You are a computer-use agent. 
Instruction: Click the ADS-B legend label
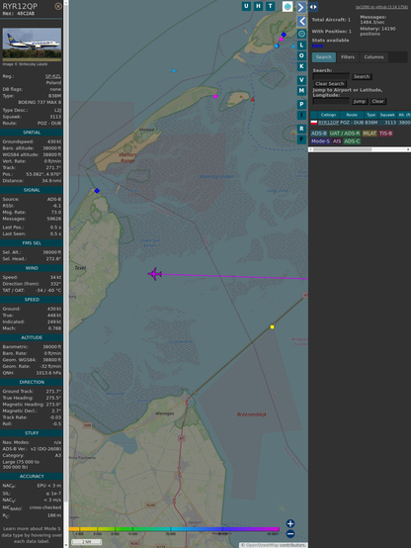coord(319,134)
